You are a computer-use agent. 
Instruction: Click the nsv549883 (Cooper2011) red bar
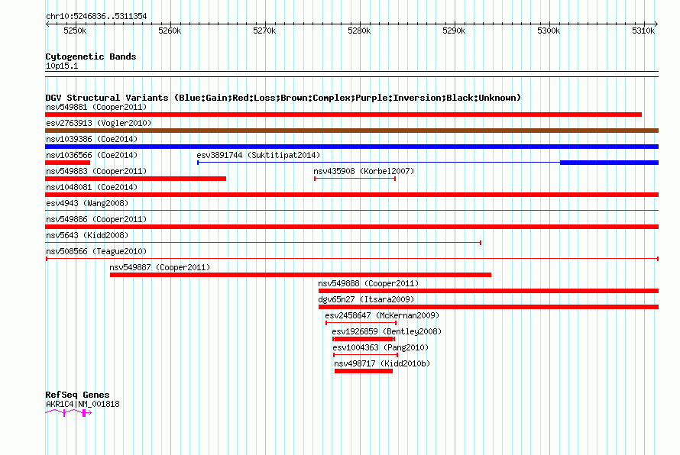click(135, 179)
